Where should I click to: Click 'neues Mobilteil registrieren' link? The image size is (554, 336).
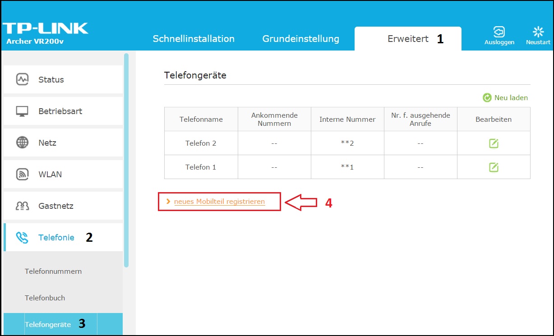[219, 202]
